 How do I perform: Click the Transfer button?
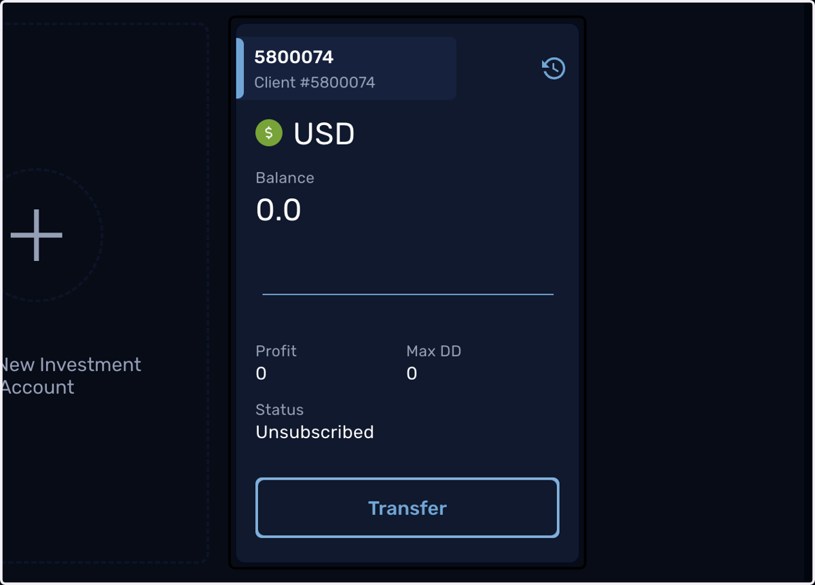[407, 508]
